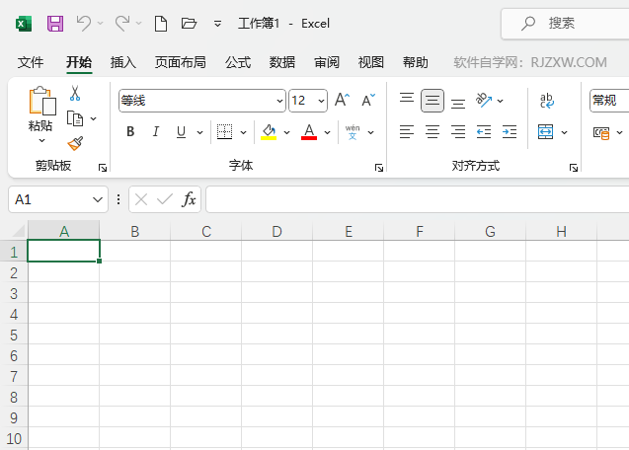Decrease font size with small A icon
The width and height of the screenshot is (629, 450).
pos(368,100)
